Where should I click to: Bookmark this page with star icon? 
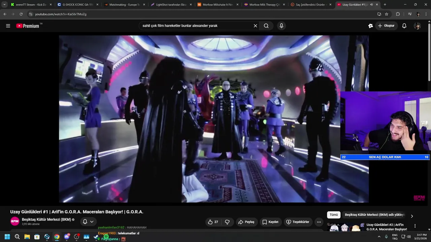coord(387,14)
